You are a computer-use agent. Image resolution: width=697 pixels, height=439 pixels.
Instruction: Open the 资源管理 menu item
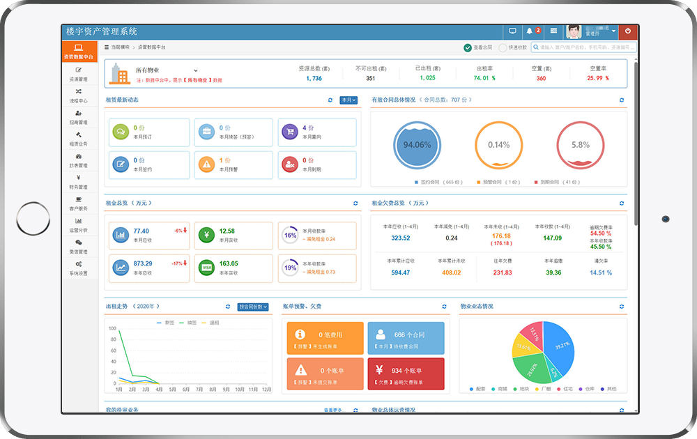(79, 74)
